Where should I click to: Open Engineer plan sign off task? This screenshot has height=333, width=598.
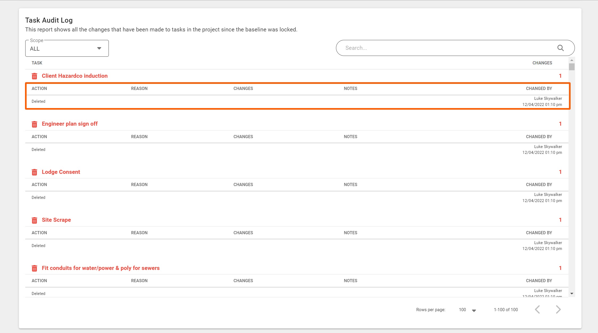[x=69, y=124]
